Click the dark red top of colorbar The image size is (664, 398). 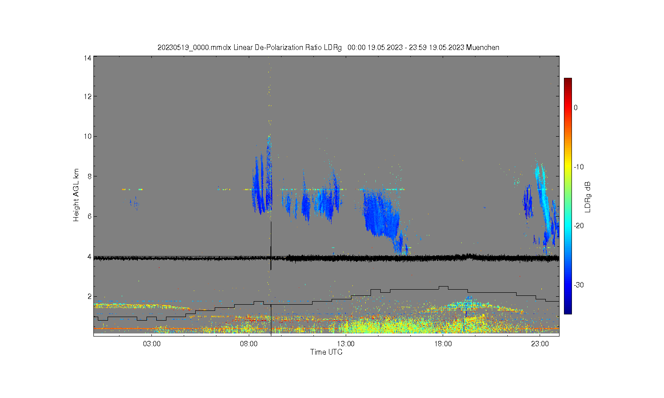pos(567,82)
